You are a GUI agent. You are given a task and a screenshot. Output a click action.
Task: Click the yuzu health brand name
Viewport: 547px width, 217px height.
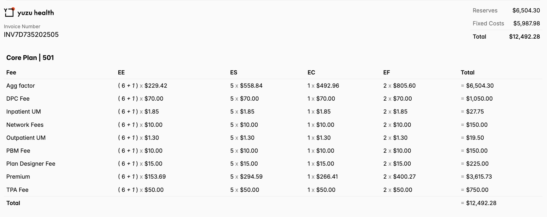pyautogui.click(x=36, y=13)
